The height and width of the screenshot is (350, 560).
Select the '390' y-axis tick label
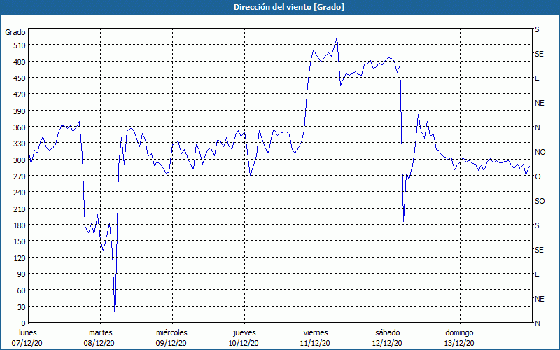click(20, 111)
